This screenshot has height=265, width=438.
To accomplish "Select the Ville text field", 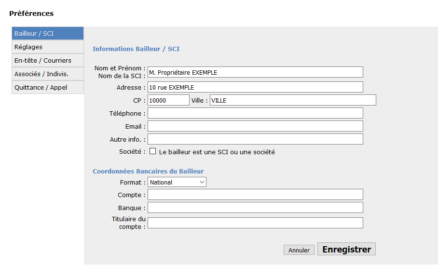I will (292, 100).
